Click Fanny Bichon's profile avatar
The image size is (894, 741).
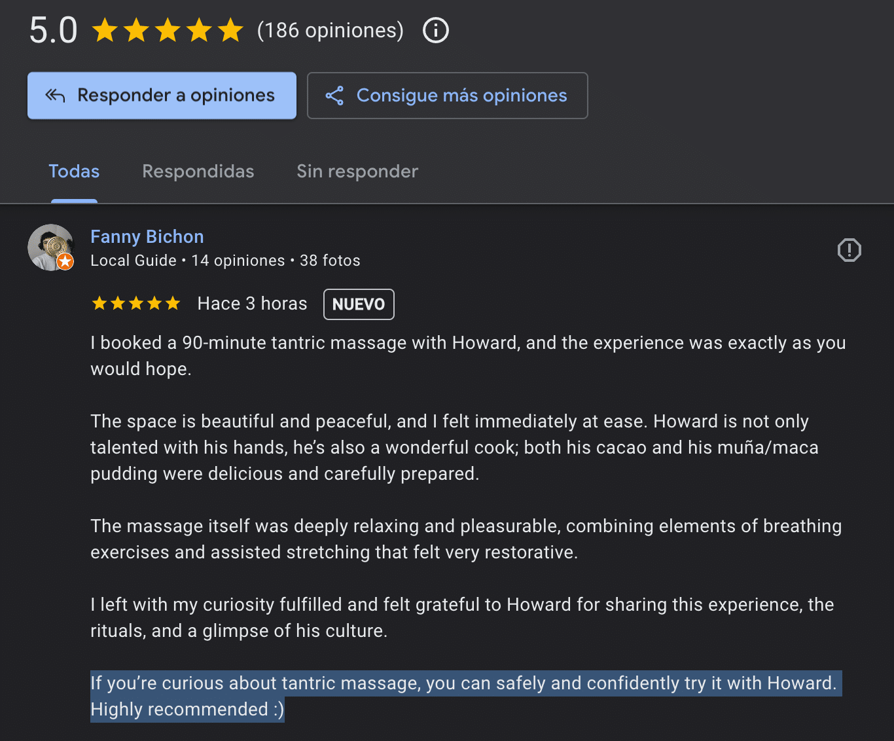point(48,245)
